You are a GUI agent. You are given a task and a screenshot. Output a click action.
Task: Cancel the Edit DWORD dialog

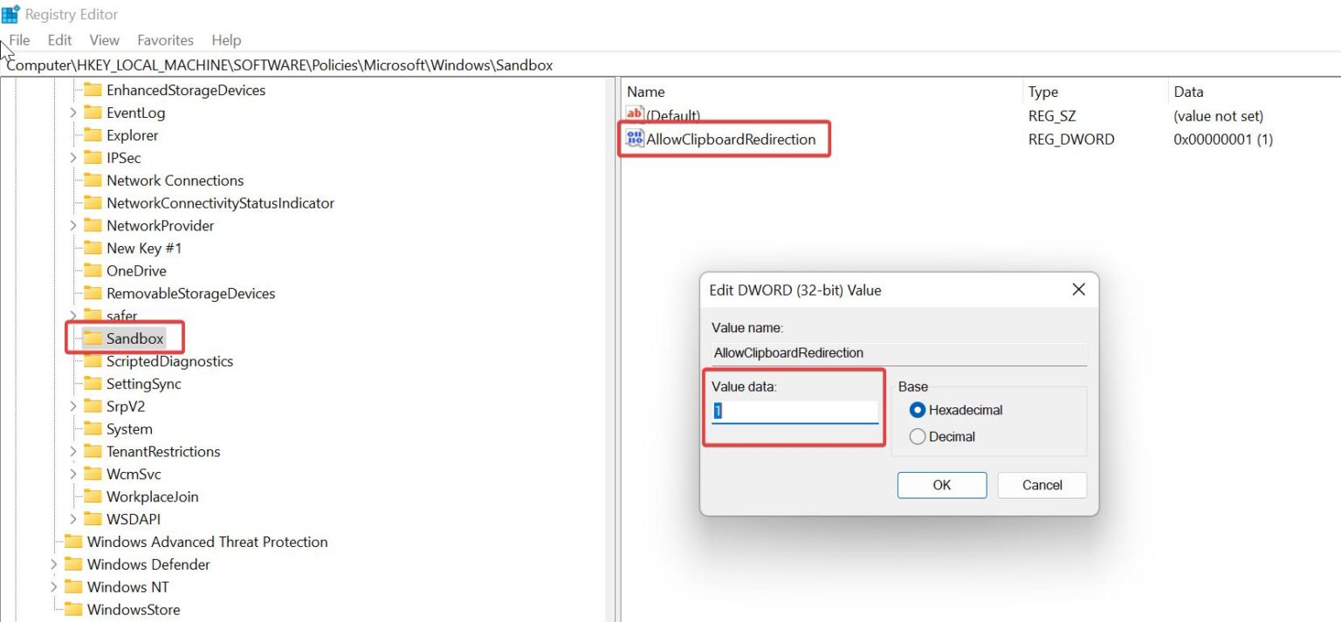click(1042, 485)
